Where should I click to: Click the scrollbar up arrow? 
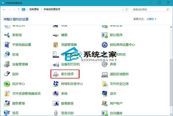171,27
